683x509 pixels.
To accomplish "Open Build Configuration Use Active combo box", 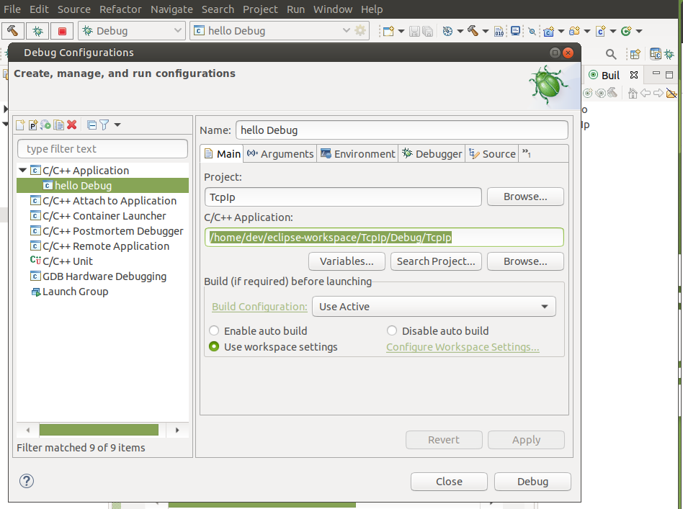I will [434, 307].
